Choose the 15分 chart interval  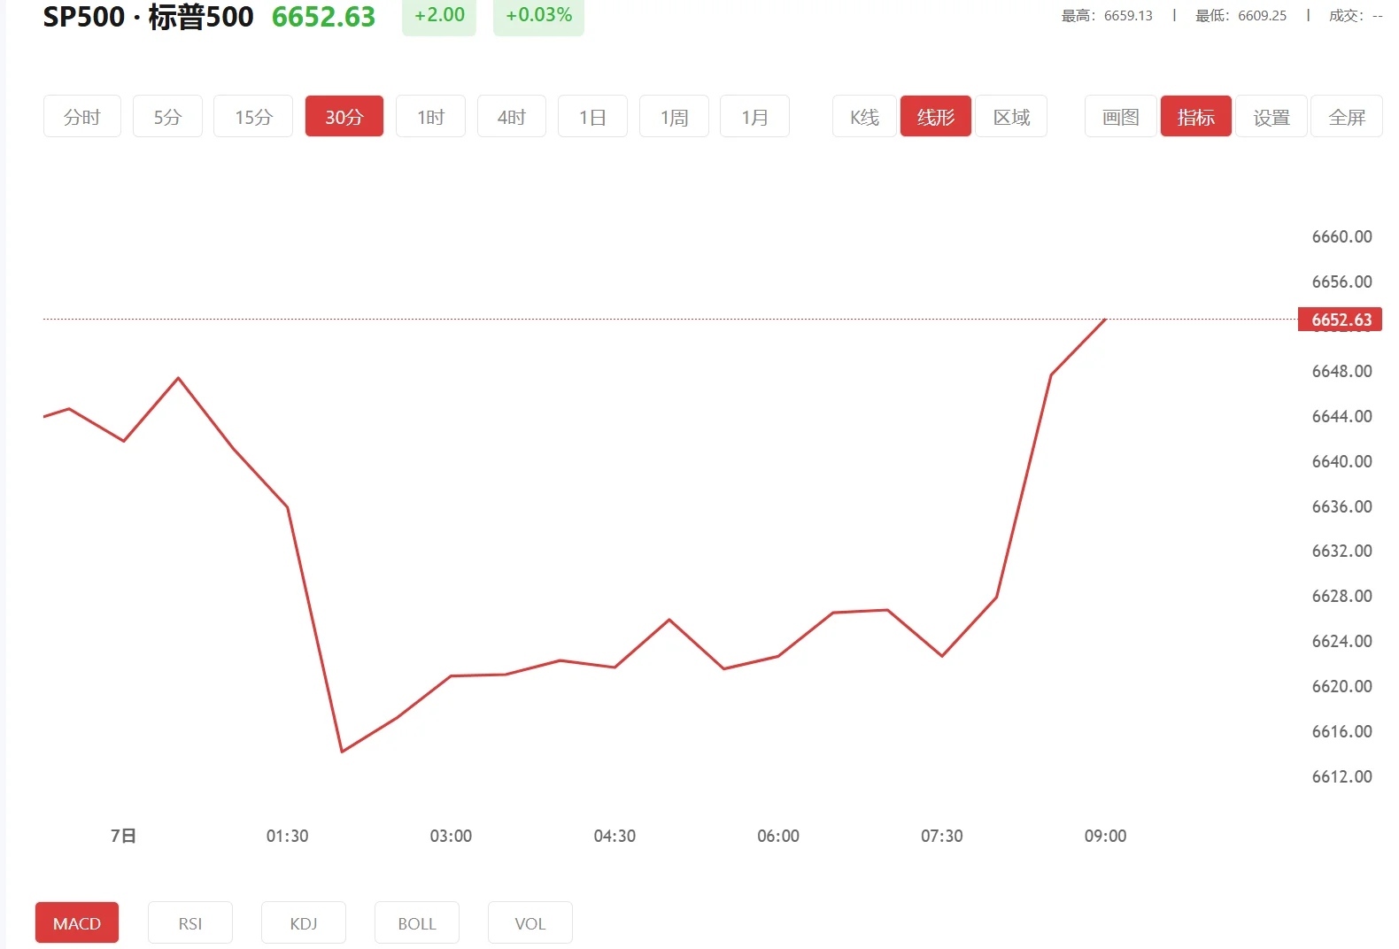253,117
